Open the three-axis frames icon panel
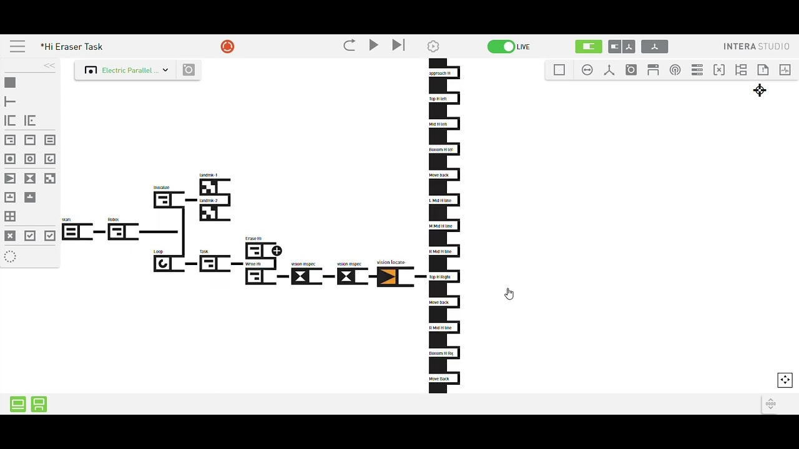This screenshot has height=449, width=799. coord(609,70)
